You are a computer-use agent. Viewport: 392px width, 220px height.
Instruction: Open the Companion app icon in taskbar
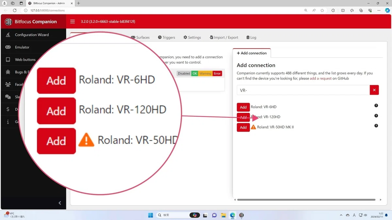point(242,215)
